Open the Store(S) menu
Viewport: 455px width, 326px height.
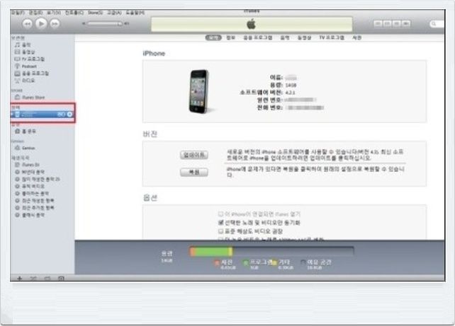pos(95,13)
